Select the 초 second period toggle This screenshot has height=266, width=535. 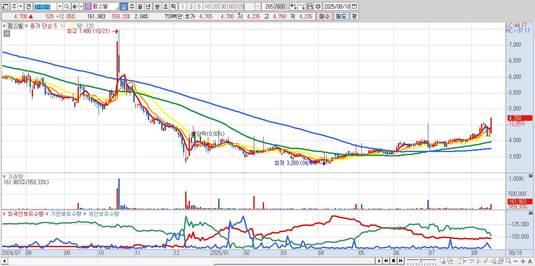[165, 6]
